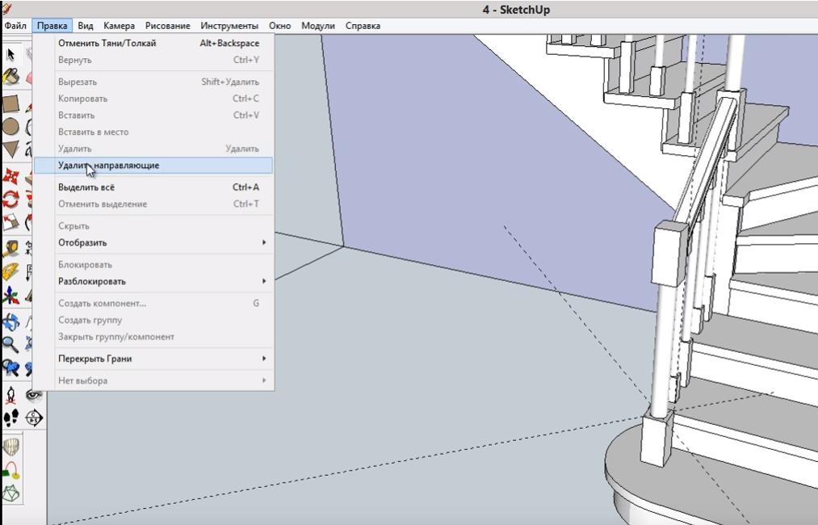Click Удалить направляющие menu entry
Viewport: 818px width, 525px height.
108,166
